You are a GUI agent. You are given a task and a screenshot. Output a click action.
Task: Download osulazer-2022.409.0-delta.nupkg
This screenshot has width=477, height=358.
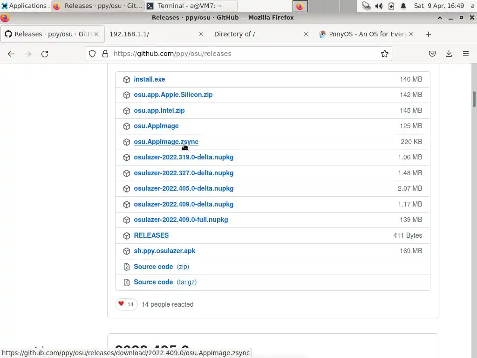tap(184, 204)
